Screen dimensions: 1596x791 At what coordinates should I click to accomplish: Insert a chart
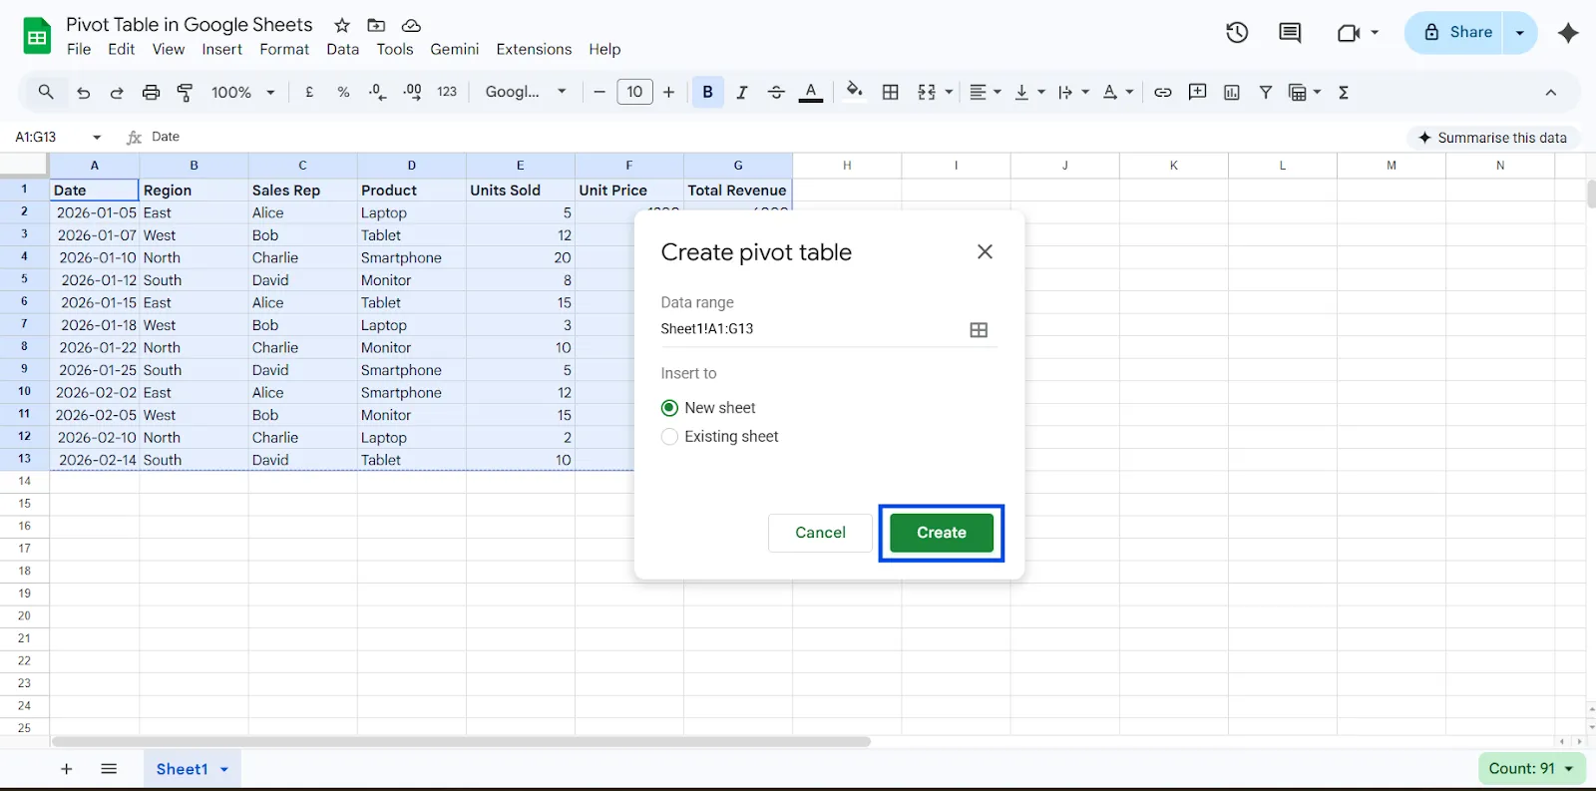coord(1232,92)
